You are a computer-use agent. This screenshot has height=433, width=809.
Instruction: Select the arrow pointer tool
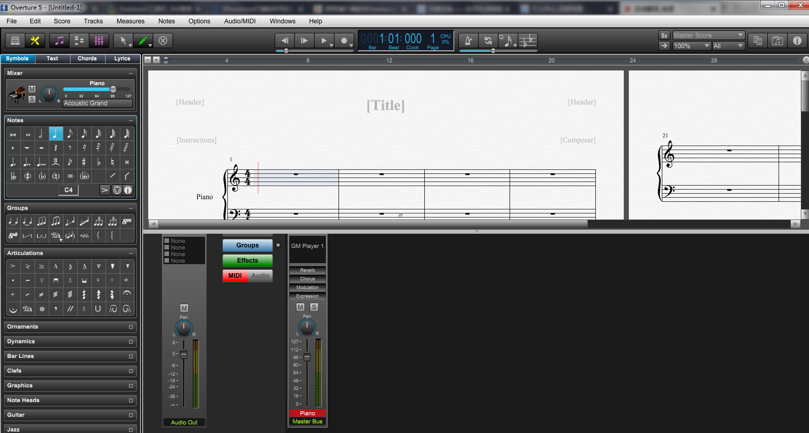click(x=123, y=41)
